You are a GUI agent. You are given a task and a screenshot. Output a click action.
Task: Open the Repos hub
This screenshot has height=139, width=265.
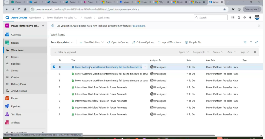[14, 98]
